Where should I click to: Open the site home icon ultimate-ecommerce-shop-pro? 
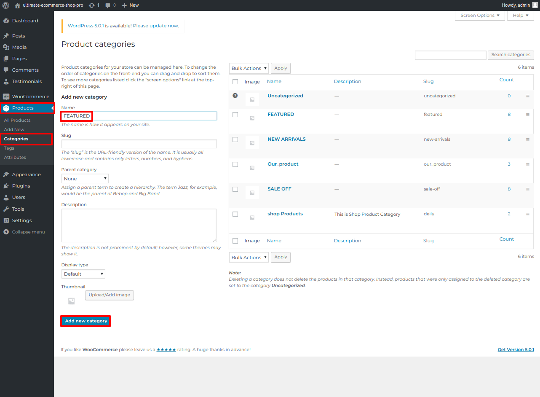tap(17, 5)
